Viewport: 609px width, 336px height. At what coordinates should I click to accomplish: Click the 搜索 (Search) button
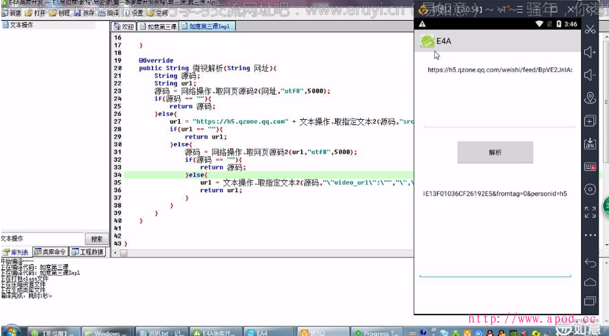(96, 239)
